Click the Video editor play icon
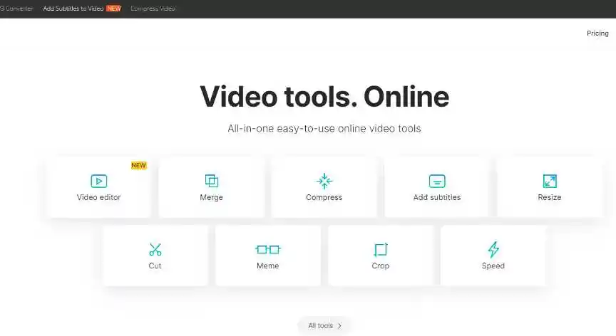The width and height of the screenshot is (616, 336). click(98, 182)
